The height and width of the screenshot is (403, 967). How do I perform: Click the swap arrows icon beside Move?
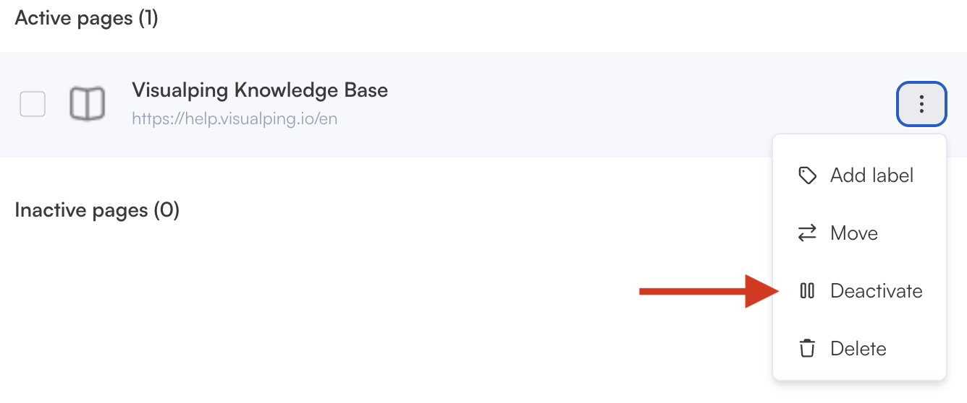(x=807, y=233)
